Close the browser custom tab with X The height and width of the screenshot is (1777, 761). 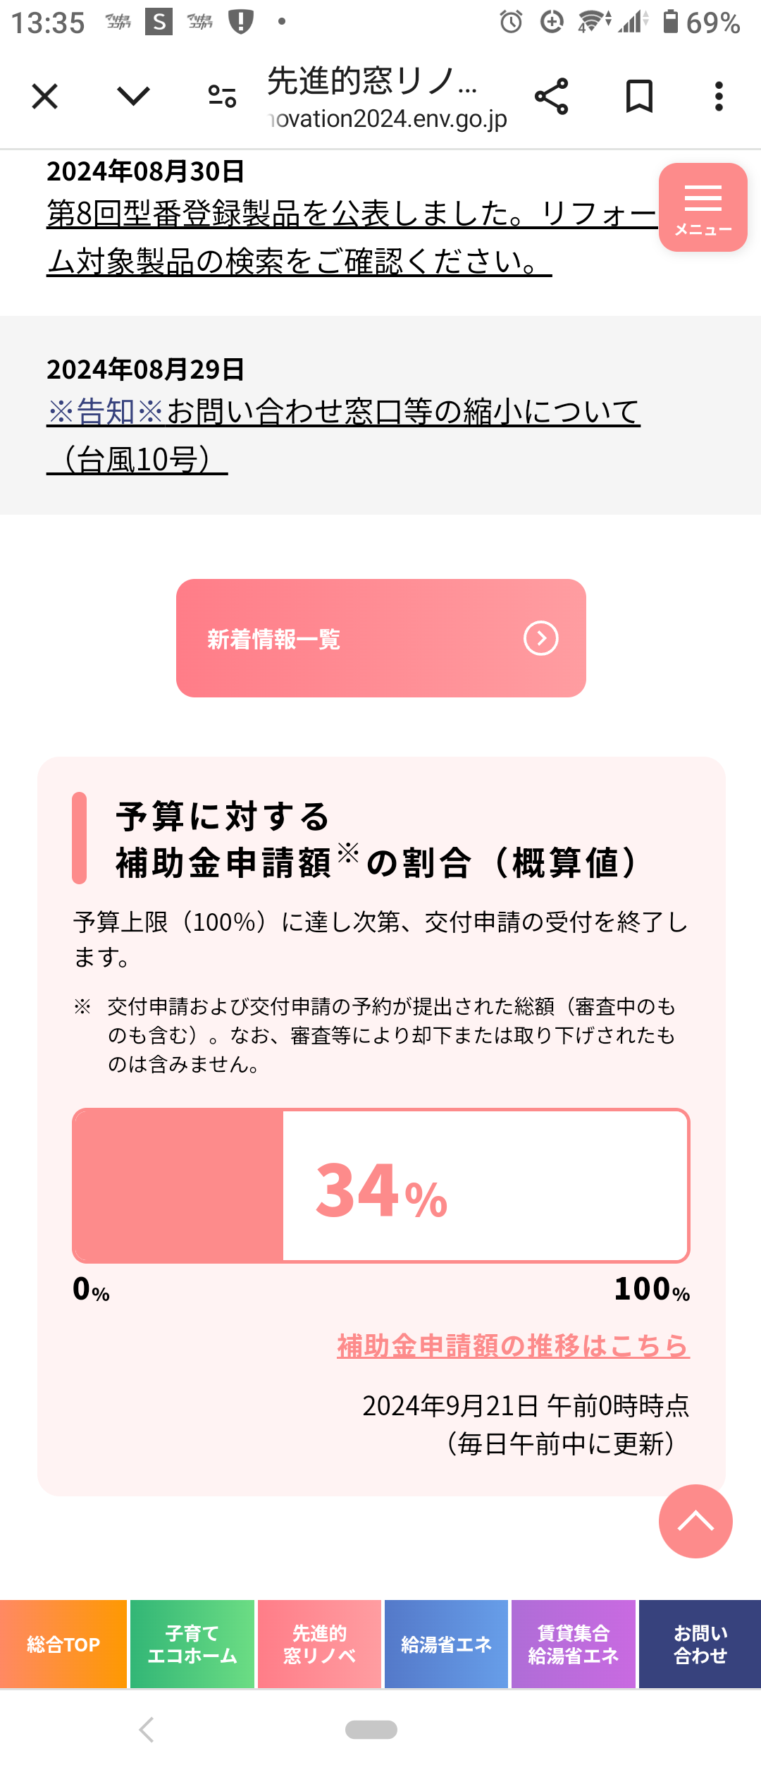click(45, 97)
